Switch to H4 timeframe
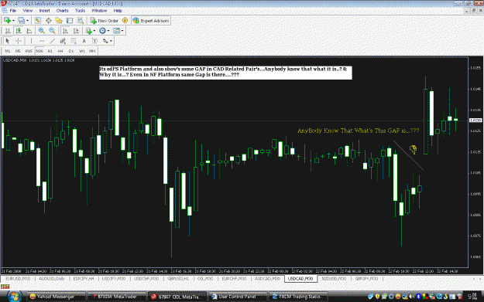Image resolution: width=484 pixels, height=302 pixels. (x=60, y=51)
